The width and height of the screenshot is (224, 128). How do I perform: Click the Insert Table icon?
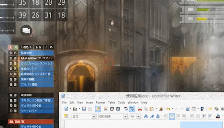[x=194, y=109]
